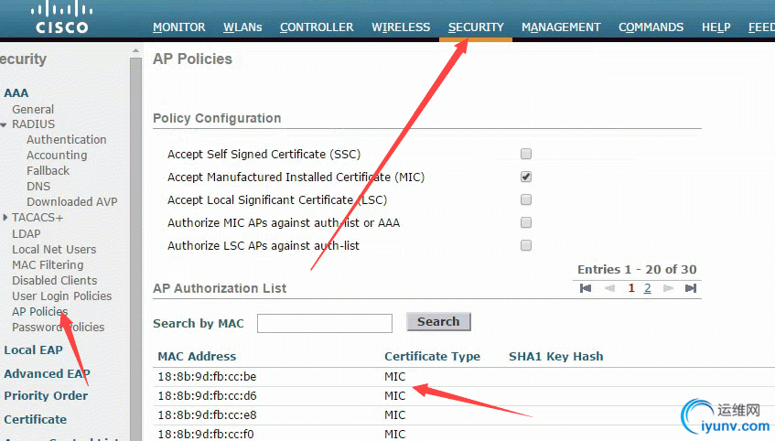Select the SECURITY menu tab

click(x=476, y=27)
